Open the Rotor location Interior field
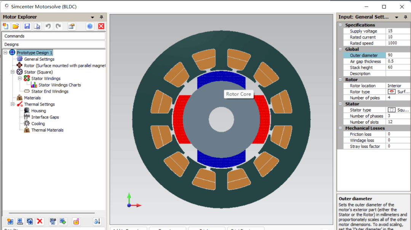411x230 pixels. pyautogui.click(x=398, y=86)
